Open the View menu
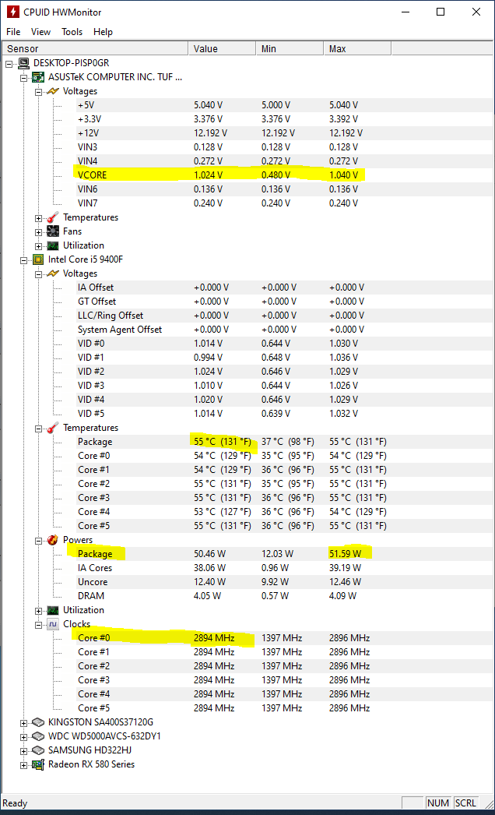 point(40,32)
